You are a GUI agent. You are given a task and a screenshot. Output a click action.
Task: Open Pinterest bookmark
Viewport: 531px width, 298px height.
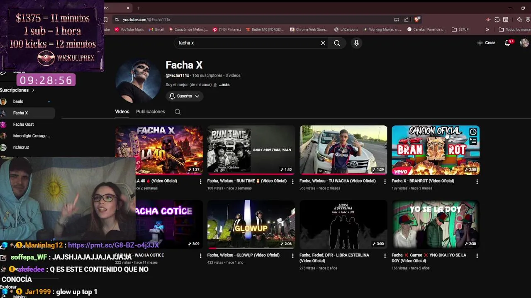227,29
